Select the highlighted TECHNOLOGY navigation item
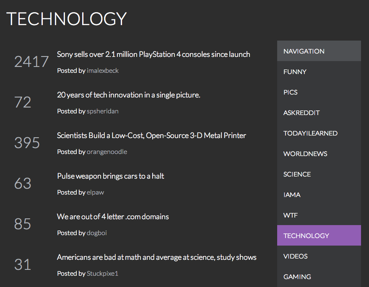369x287 pixels. (319, 236)
